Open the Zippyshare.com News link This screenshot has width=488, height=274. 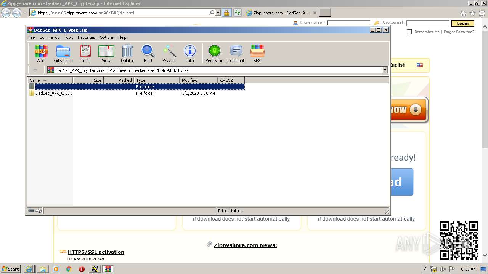[x=246, y=245]
